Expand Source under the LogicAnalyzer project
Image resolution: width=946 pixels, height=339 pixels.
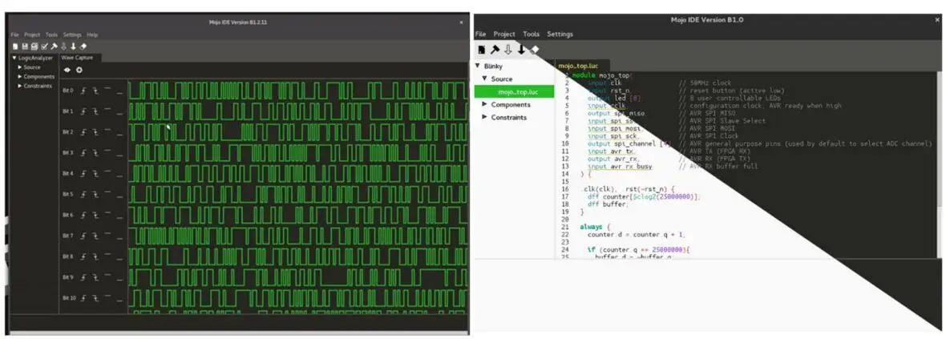click(x=19, y=67)
